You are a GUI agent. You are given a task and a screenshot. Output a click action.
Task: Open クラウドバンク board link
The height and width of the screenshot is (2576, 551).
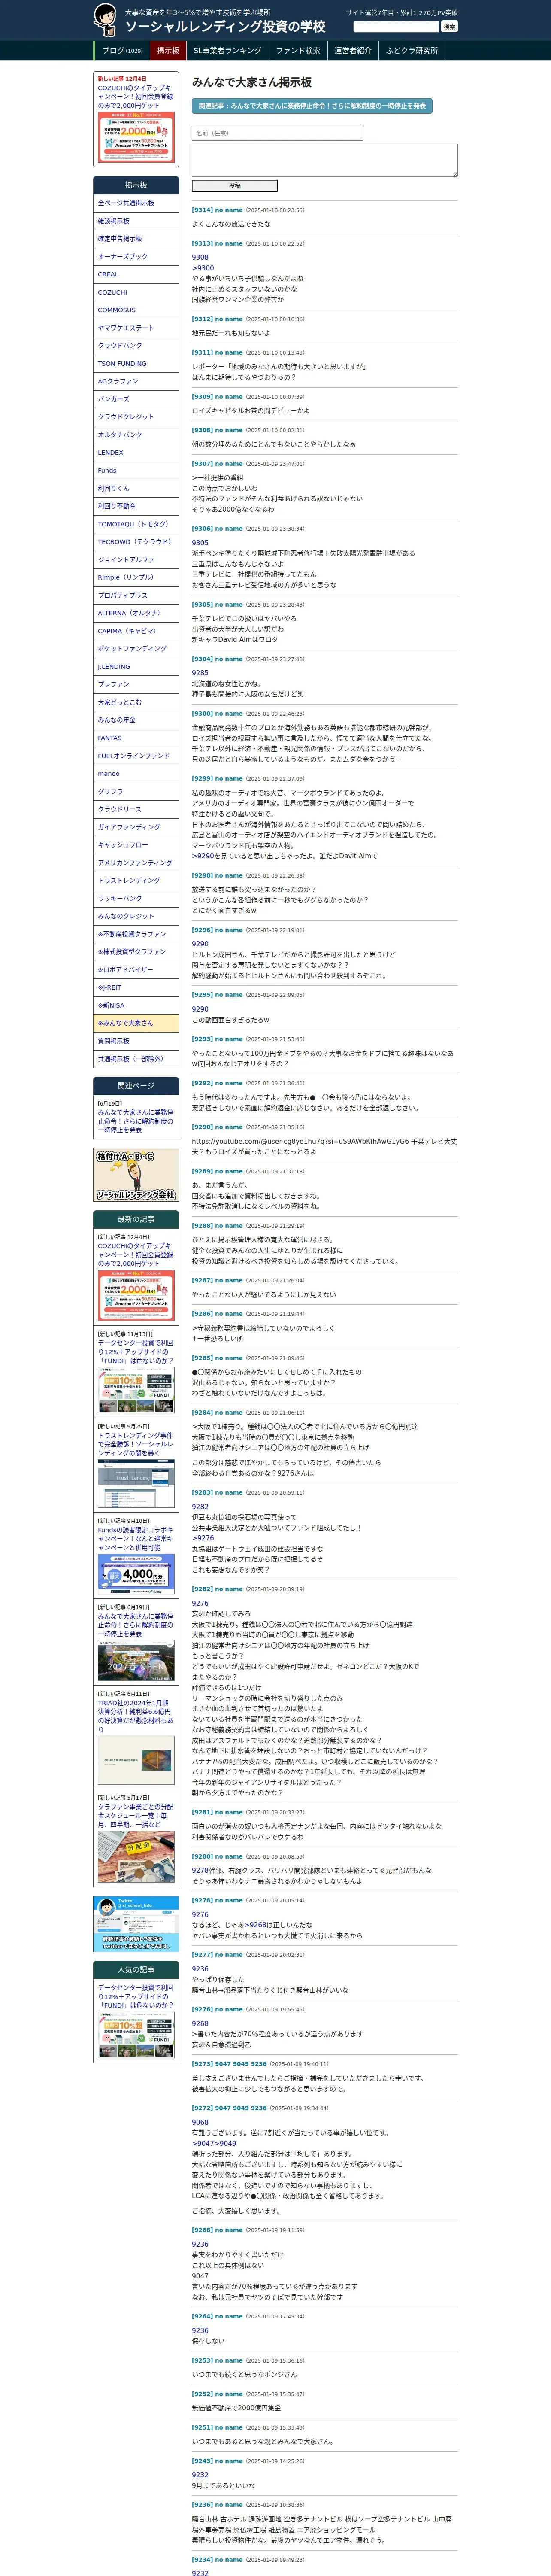pos(136,346)
